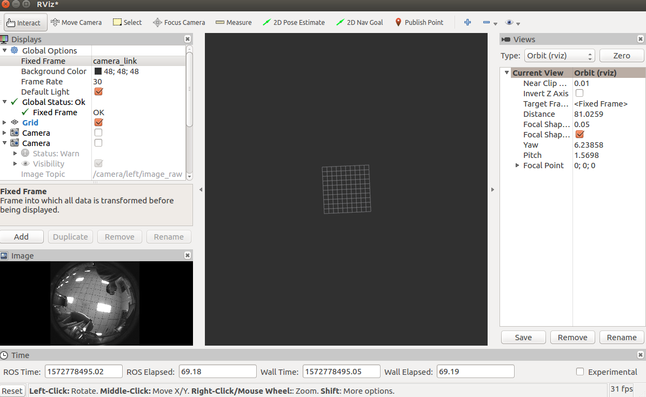Enable the Invert Z Axis option
Viewport: 646px width, 397px height.
pos(578,93)
